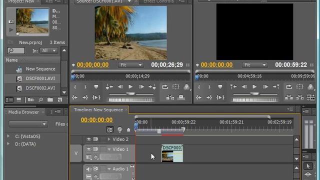Open Trim monitor from Program monitor
This screenshot has height=180, width=320.
coord(310,97)
